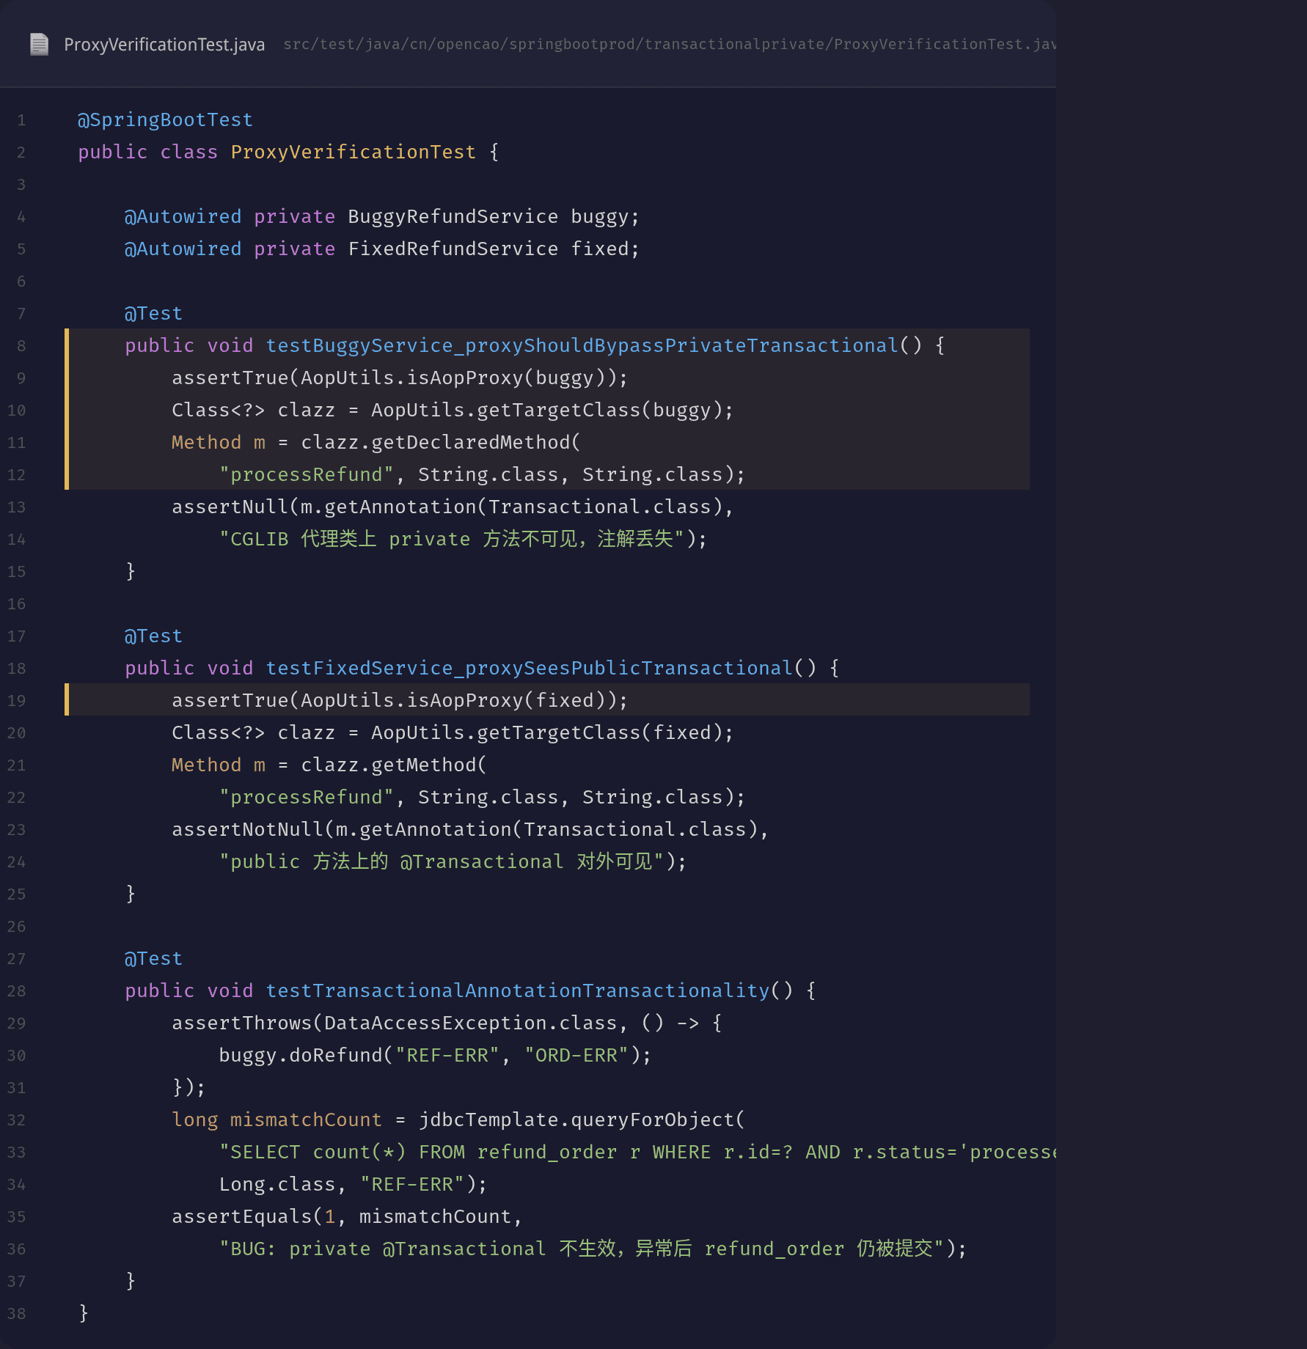Click assertTrue(AopUtils.isAopProxy(fixed)) statement
Image resolution: width=1307 pixels, height=1349 pixels.
pyautogui.click(x=400, y=700)
